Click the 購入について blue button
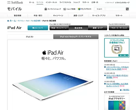Image resolution: width=136 pixels, height=110 pixels. (x=38, y=28)
